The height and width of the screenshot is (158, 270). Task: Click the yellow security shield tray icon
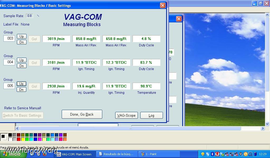pos(203,154)
